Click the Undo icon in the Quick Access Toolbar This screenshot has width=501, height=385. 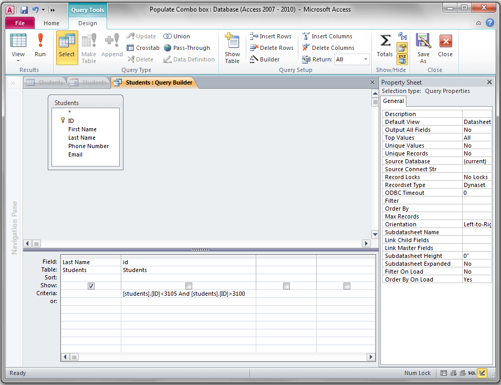tap(36, 10)
